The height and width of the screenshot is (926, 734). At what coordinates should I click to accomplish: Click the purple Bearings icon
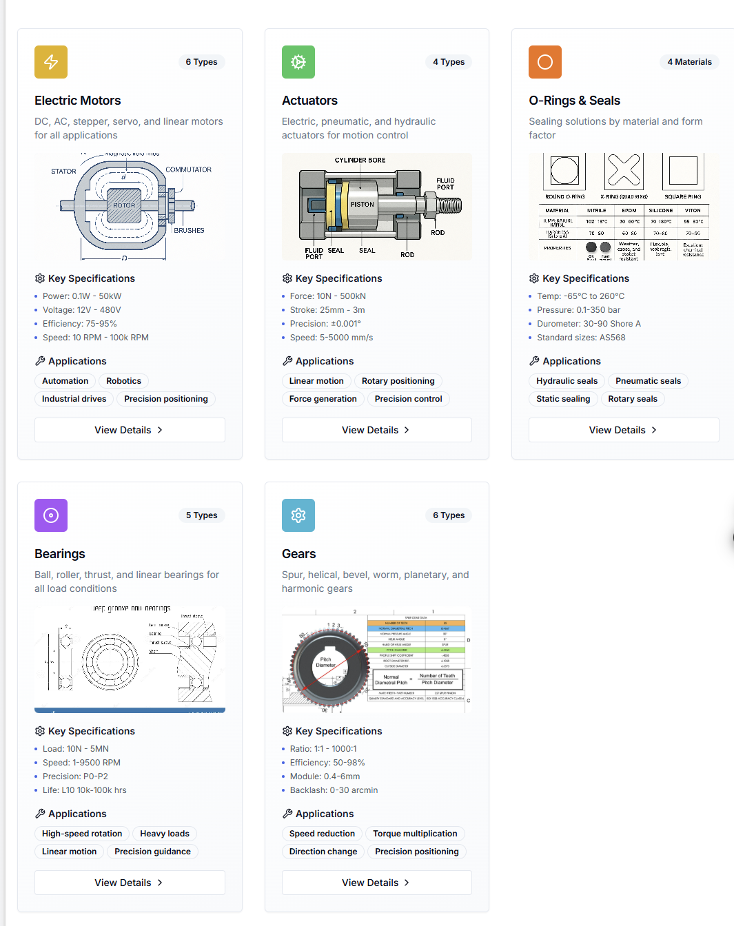(50, 515)
